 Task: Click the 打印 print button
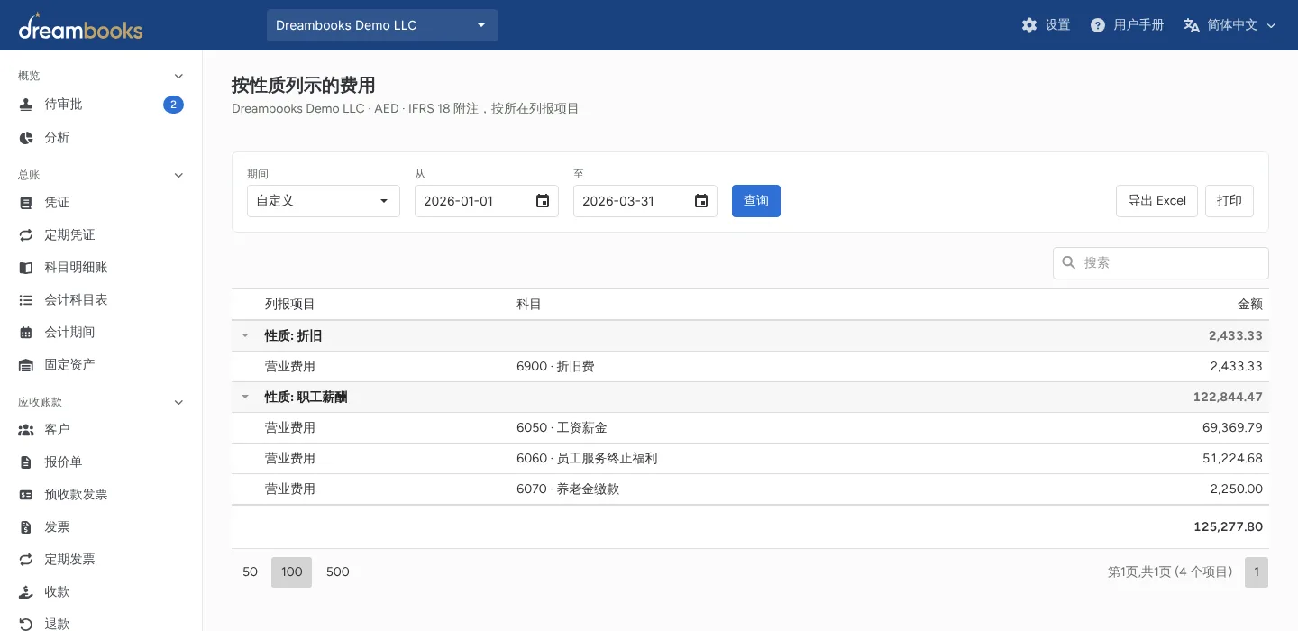(x=1229, y=201)
